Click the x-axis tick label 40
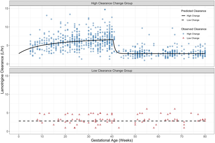The width and height of the screenshot is (215, 143). 112,135
